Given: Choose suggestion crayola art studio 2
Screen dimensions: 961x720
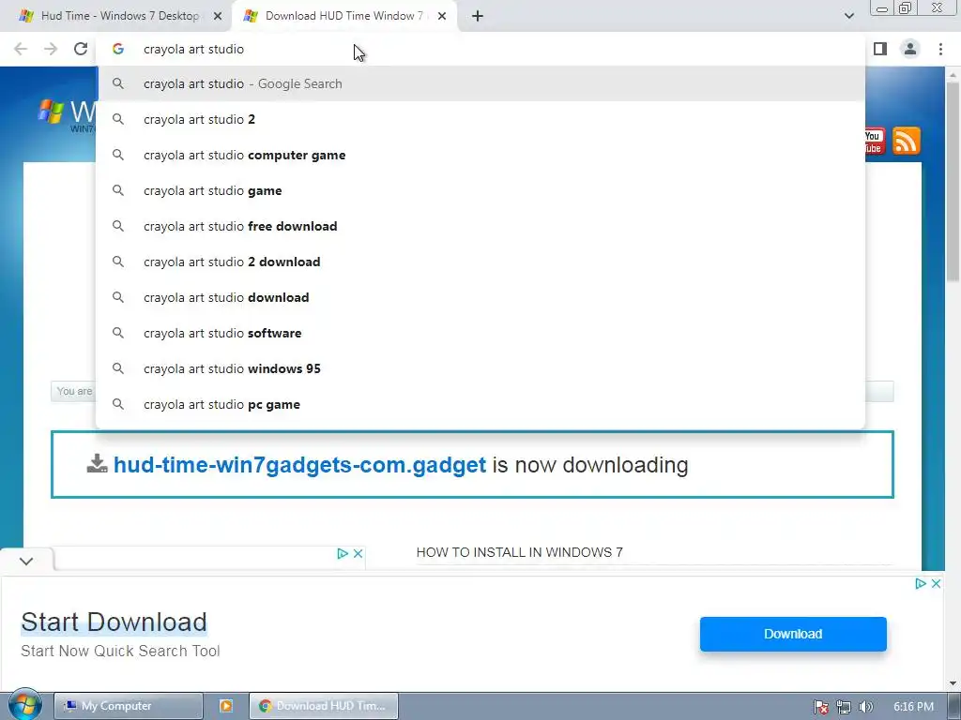Looking at the screenshot, I should 480,119.
